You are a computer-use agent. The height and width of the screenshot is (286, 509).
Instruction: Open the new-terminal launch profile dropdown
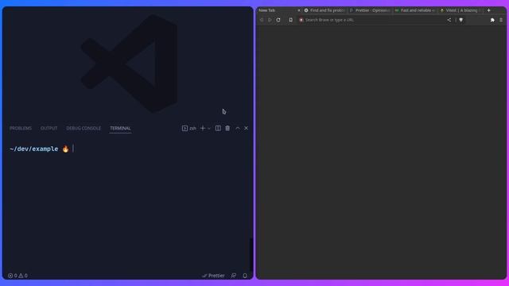click(x=208, y=129)
